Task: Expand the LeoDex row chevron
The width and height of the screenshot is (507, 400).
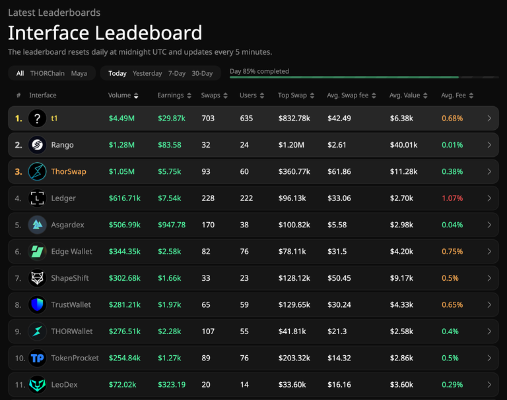Action: point(489,385)
